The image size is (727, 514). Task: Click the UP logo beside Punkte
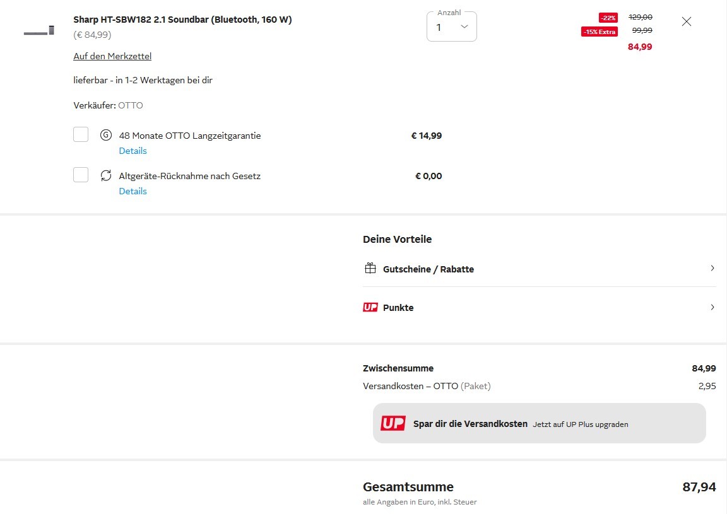tap(370, 307)
